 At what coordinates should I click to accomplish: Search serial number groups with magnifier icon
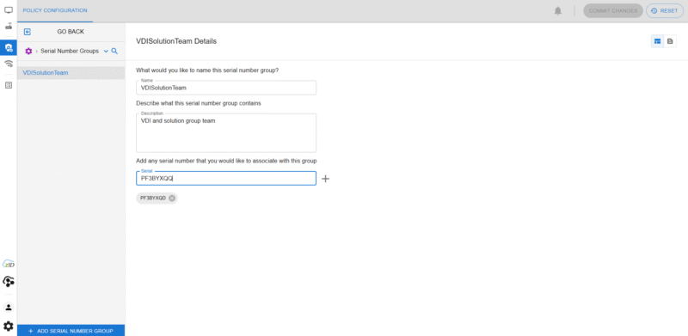(114, 52)
